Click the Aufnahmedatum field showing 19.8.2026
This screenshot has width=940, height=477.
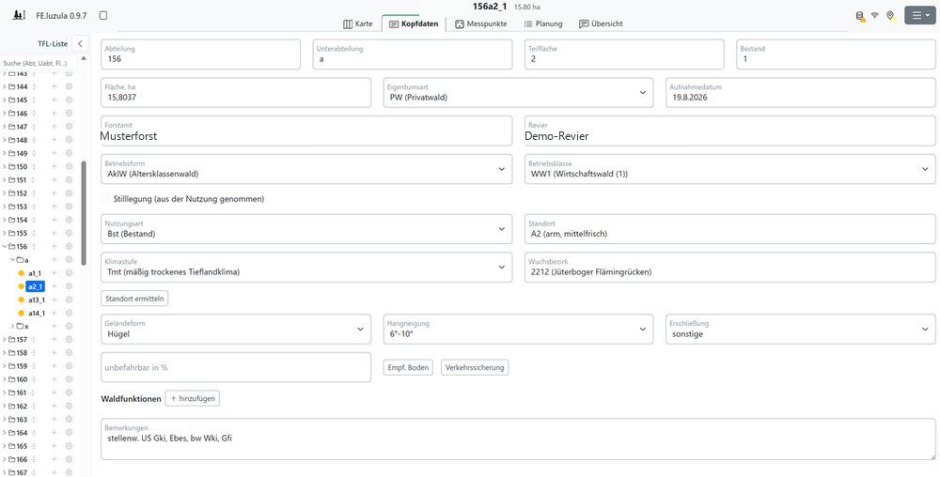point(801,93)
